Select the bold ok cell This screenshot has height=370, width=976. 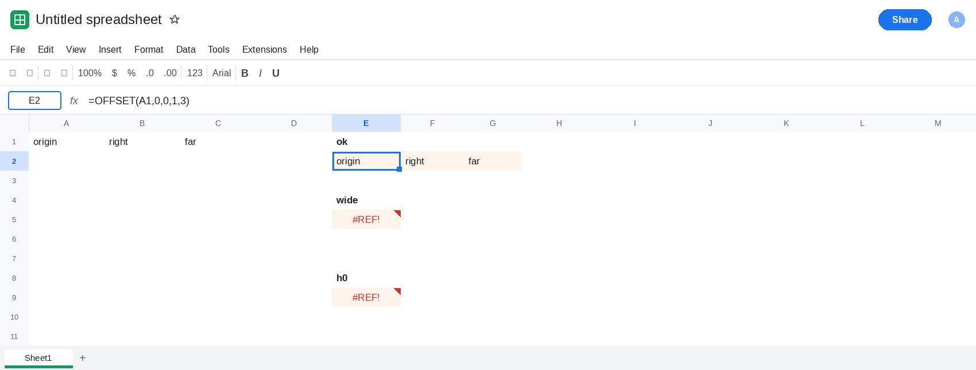(366, 142)
